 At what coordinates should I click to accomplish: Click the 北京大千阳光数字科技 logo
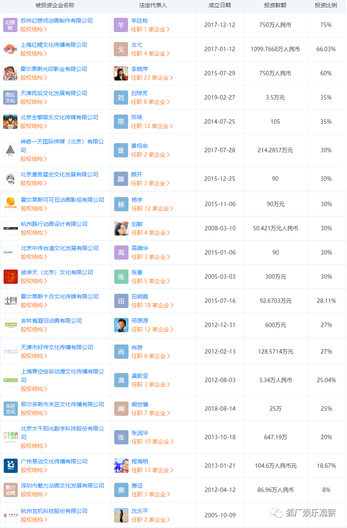coord(11,437)
